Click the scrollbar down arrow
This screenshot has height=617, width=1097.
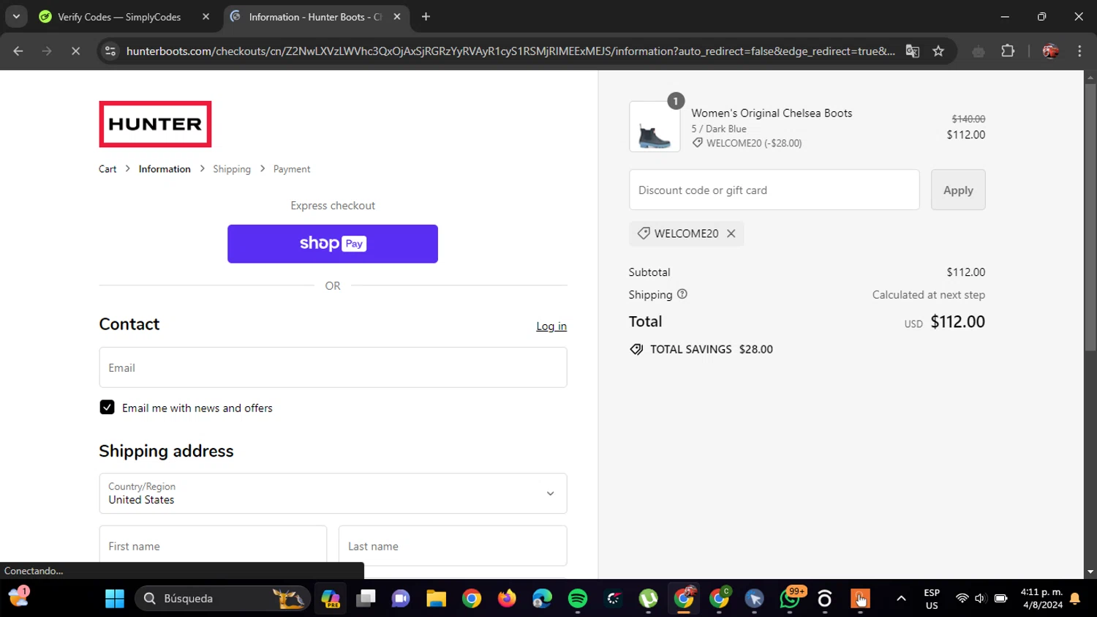1090,572
